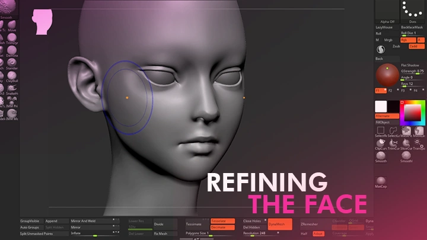
Task: Toggle the LazyMouse option
Action: (387, 27)
